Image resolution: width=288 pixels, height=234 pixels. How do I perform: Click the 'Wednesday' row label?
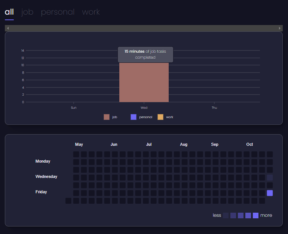46,176
